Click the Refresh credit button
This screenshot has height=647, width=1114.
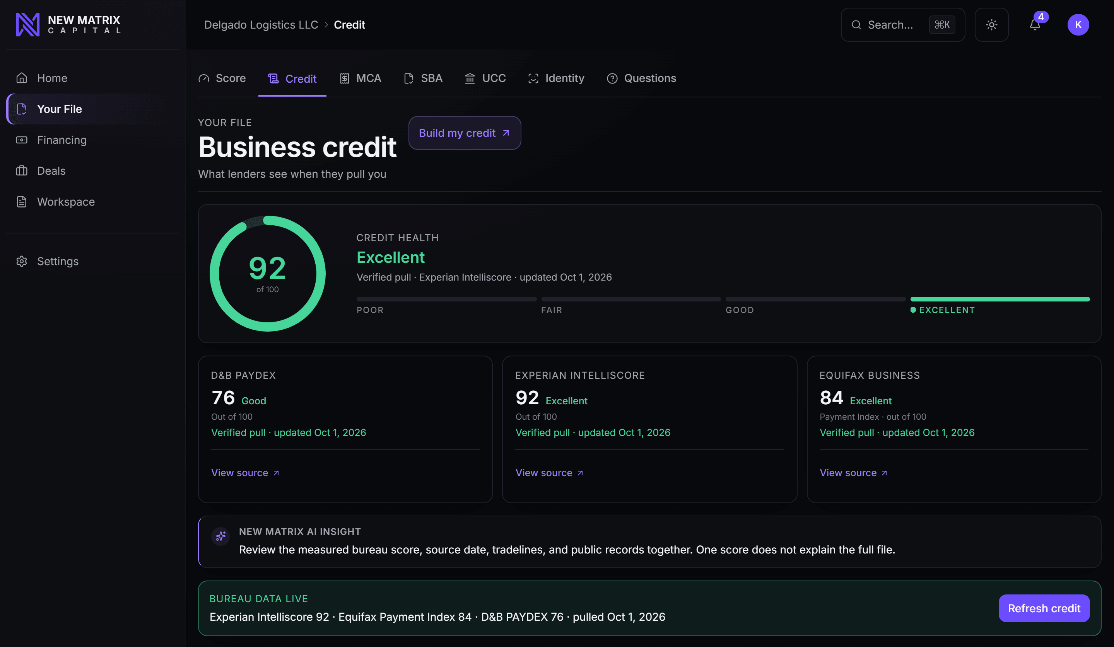point(1044,609)
